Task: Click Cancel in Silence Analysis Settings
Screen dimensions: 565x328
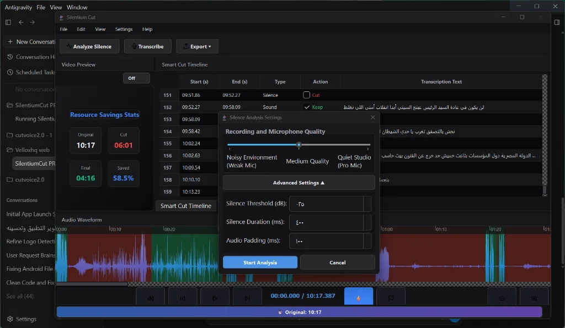Action: (338, 263)
